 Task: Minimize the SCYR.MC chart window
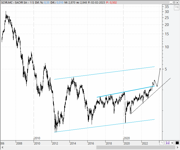171,2
